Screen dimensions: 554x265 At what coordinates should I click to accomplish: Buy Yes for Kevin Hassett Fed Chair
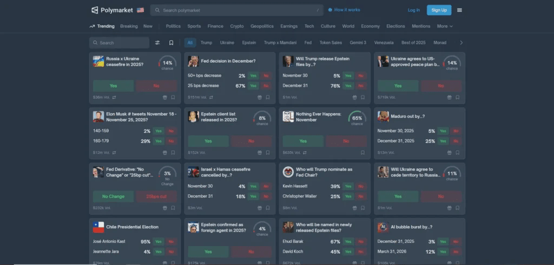click(348, 186)
